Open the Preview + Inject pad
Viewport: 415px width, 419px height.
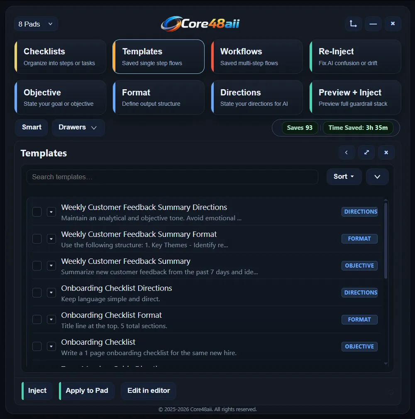click(355, 97)
